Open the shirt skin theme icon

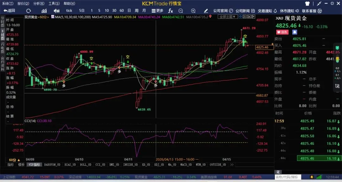pos(307,3)
